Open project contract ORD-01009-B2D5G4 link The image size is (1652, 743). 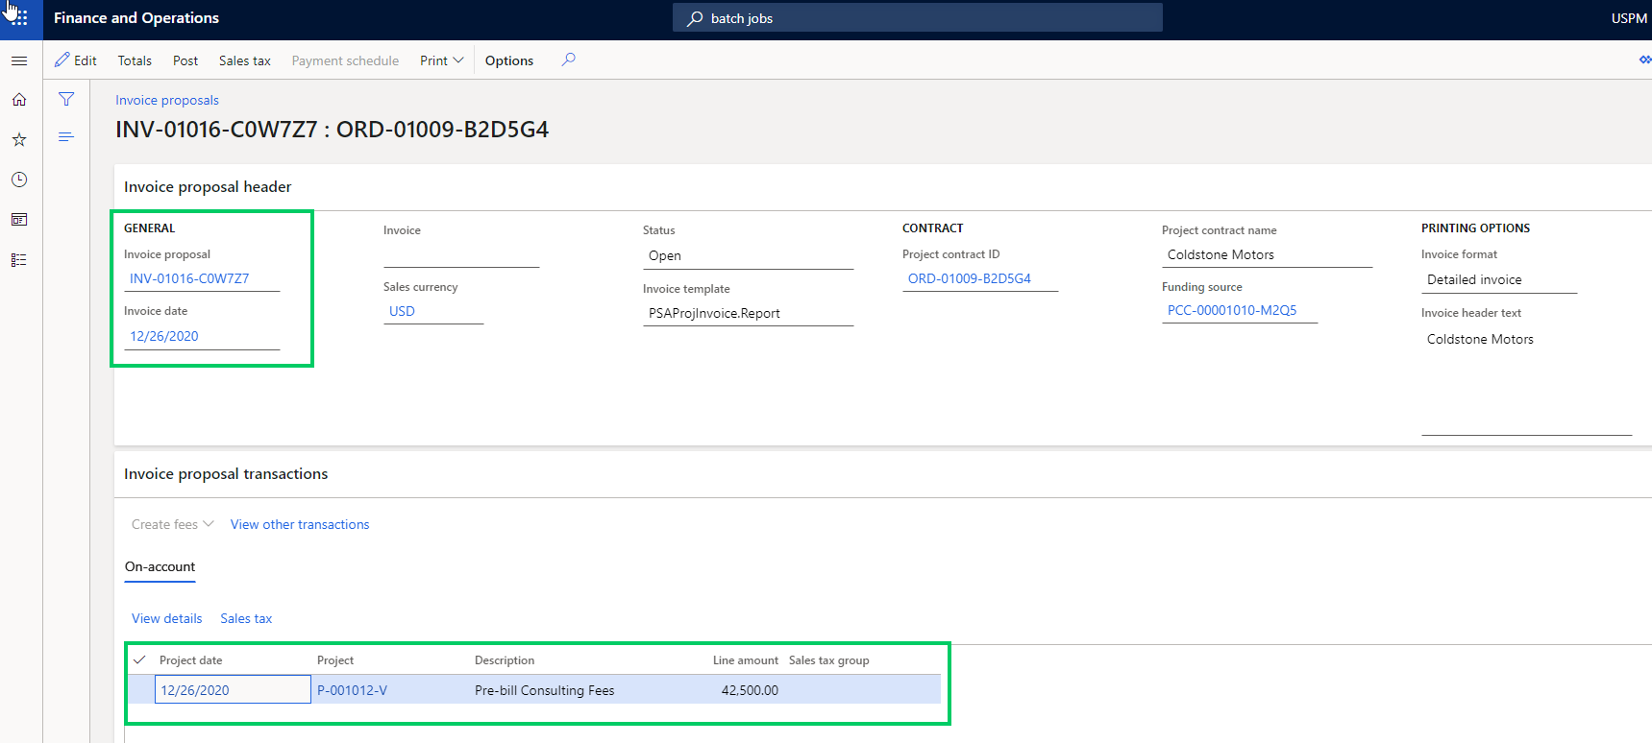click(969, 279)
